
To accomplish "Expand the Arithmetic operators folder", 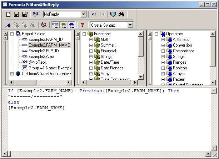I will point(163,39).
